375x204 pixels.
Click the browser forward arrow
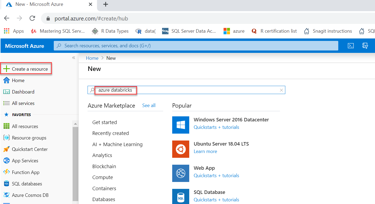(19, 18)
